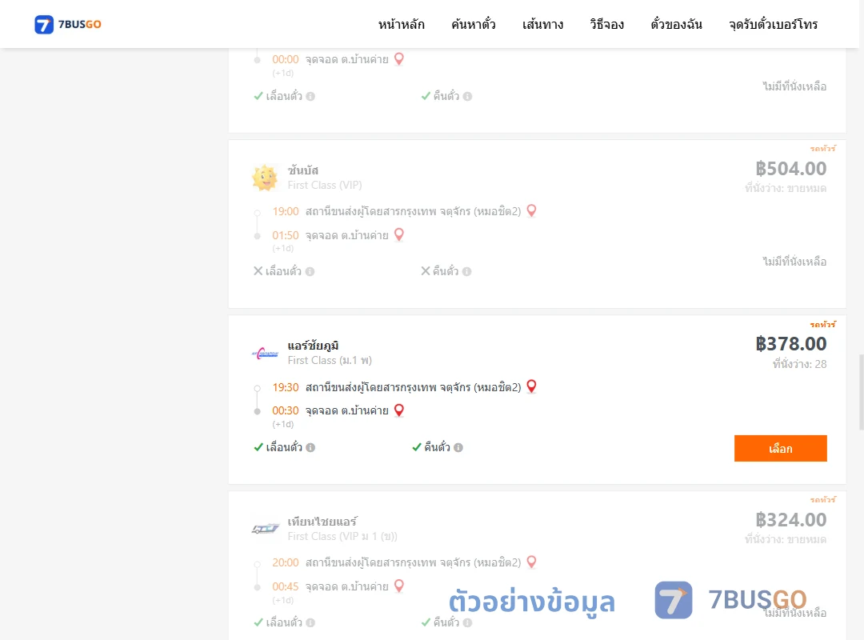Viewport: 864px width, 640px height.
Task: Click the ฿324.00 price
Action: tap(790, 519)
